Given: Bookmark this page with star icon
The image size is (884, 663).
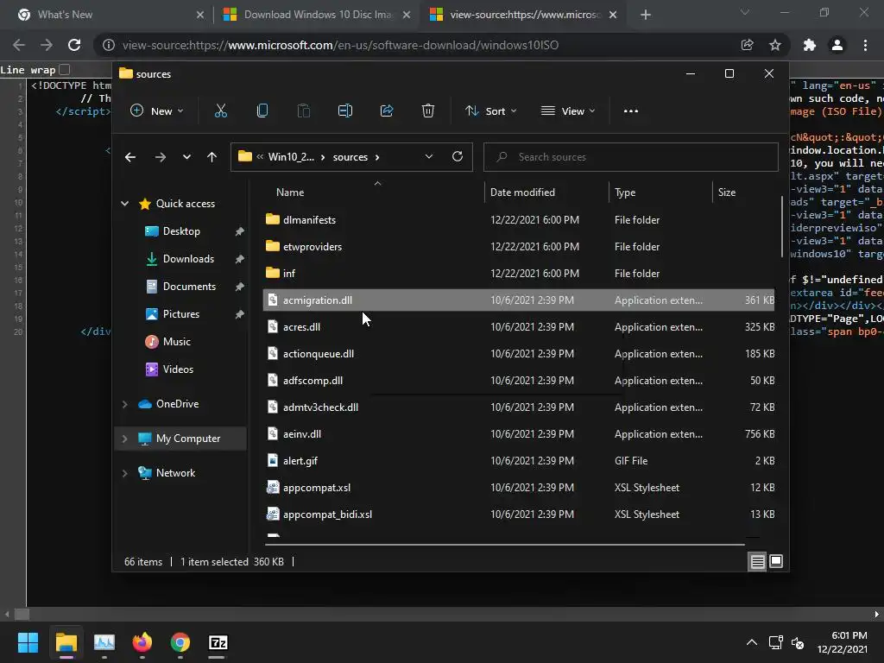Looking at the screenshot, I should pyautogui.click(x=775, y=45).
